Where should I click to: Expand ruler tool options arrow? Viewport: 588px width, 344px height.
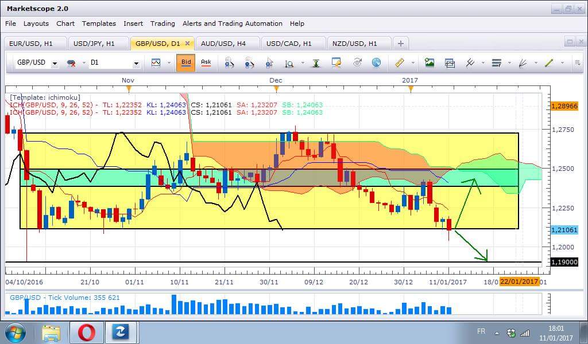(413, 63)
